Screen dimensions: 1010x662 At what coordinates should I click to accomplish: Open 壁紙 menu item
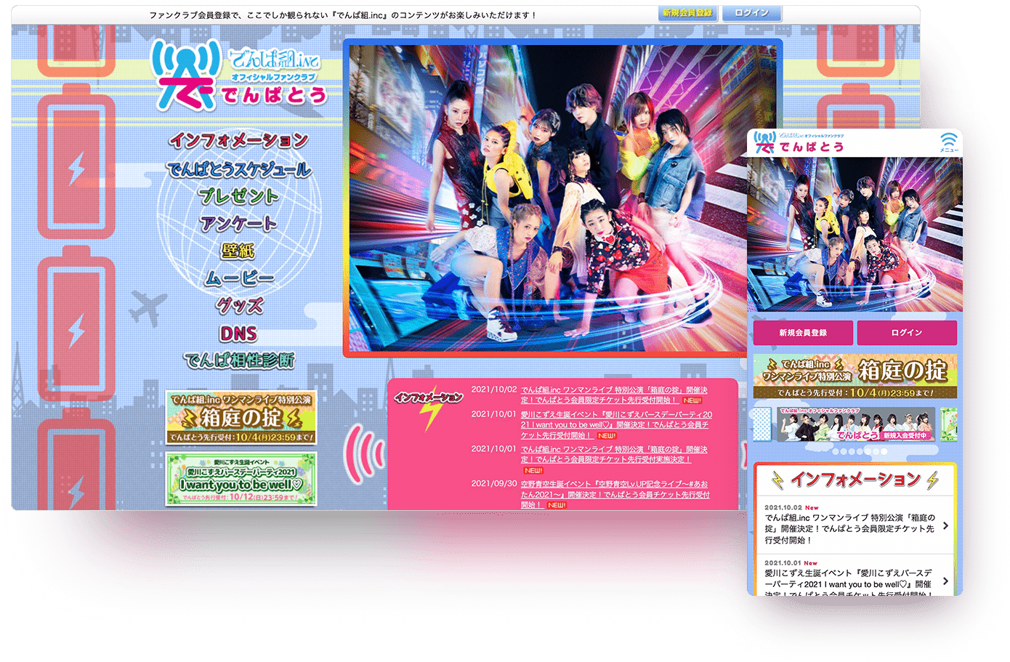coord(238,251)
